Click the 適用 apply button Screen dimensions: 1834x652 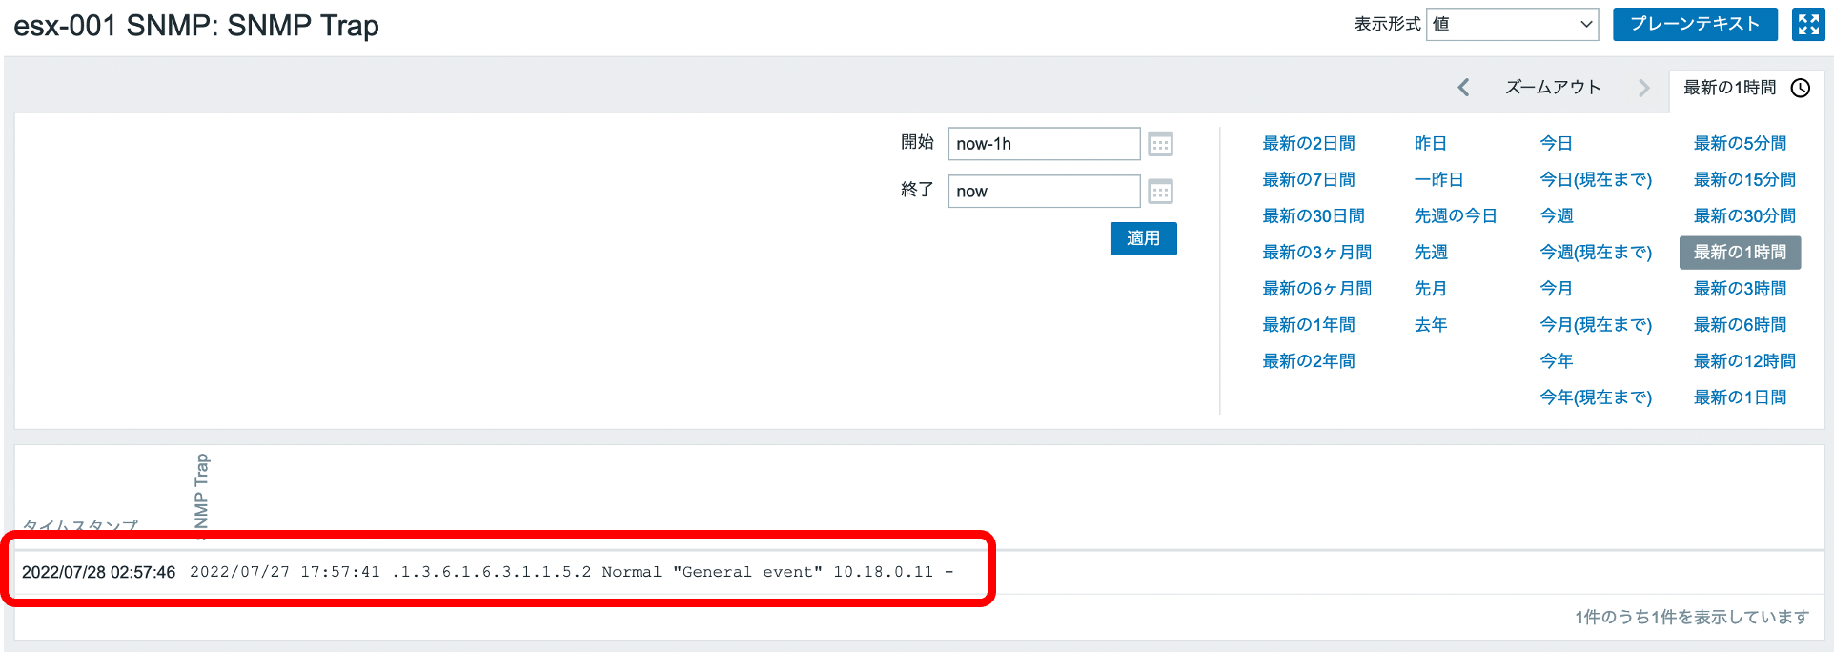[1143, 238]
